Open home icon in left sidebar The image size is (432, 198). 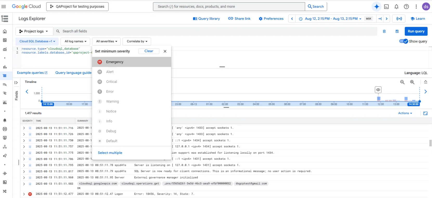click(x=5, y=31)
